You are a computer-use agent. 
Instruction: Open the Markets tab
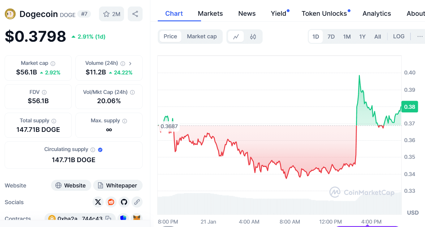(x=210, y=14)
